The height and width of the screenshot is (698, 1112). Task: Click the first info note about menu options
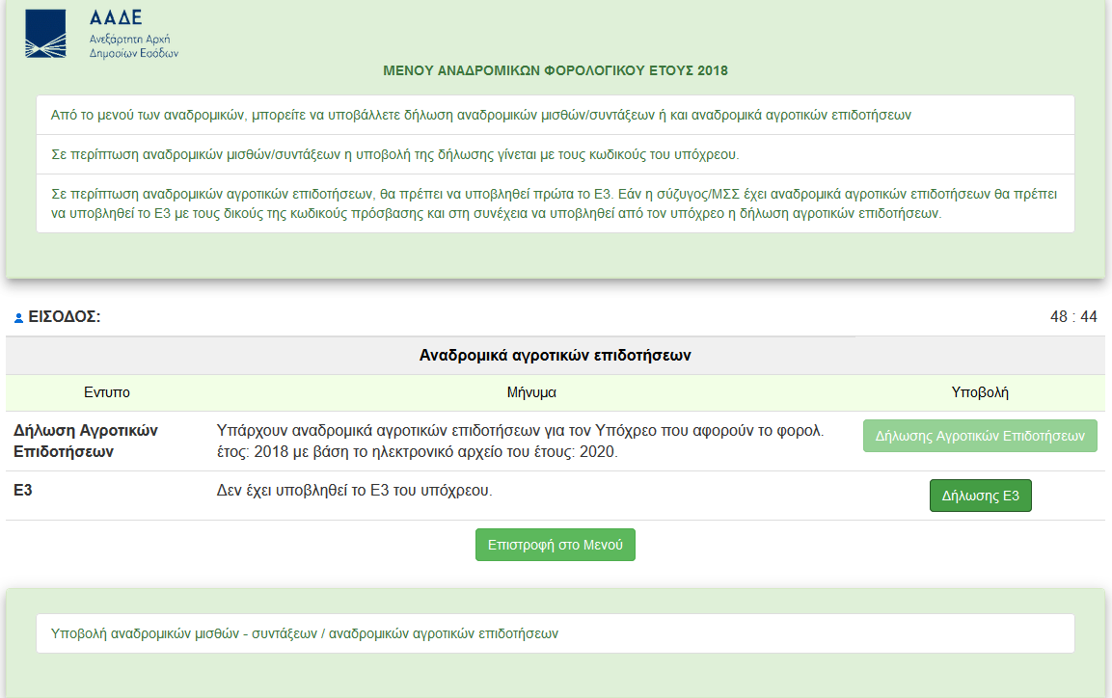[480, 115]
